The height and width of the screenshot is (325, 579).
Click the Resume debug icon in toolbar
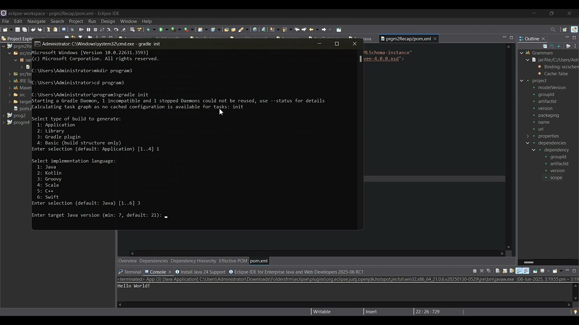coord(81,29)
